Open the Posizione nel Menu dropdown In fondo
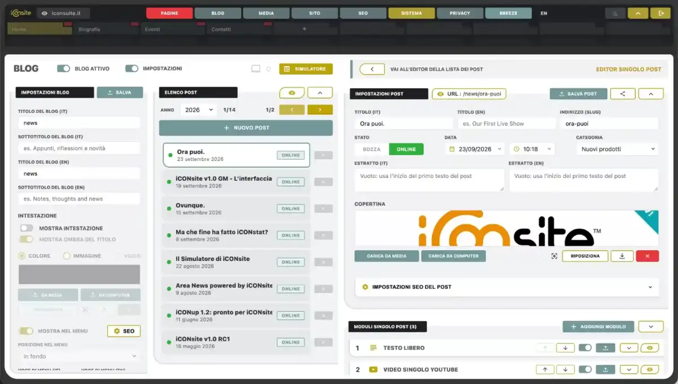The height and width of the screenshot is (384, 678). click(79, 356)
